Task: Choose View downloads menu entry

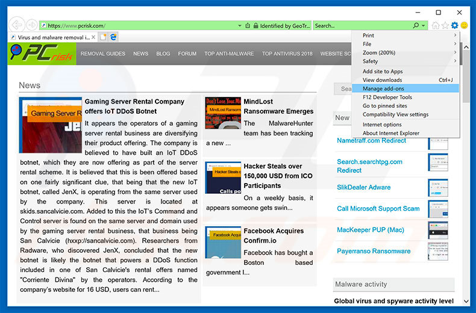Action: coord(406,80)
